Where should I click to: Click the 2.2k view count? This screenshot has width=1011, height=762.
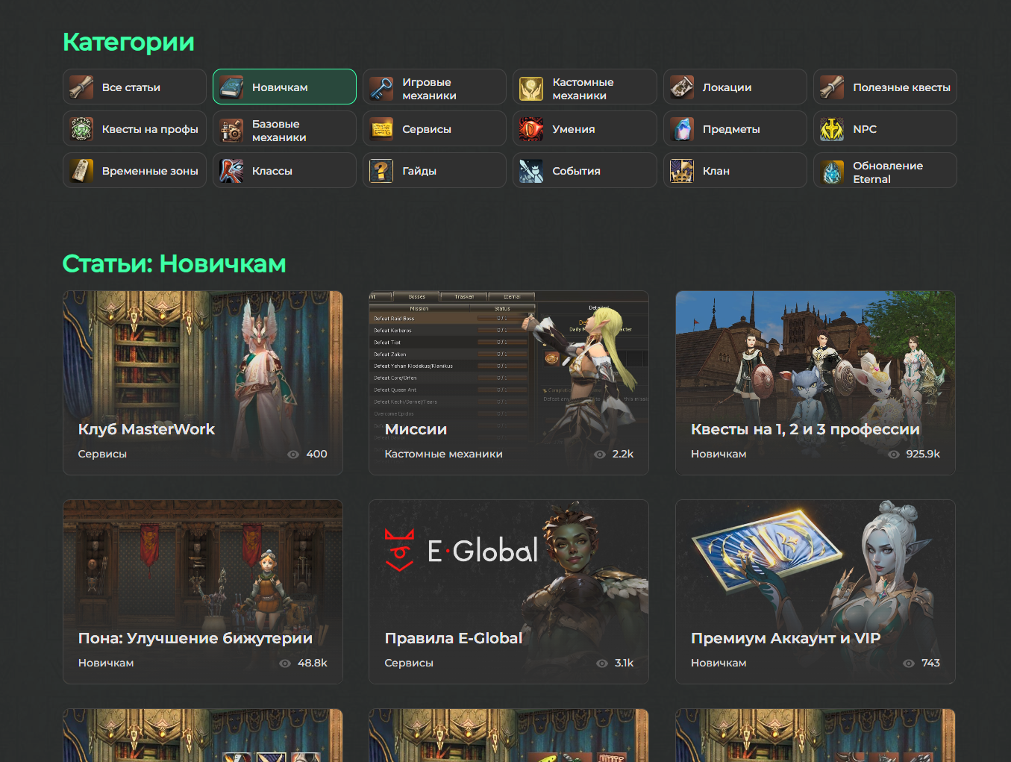pos(623,454)
